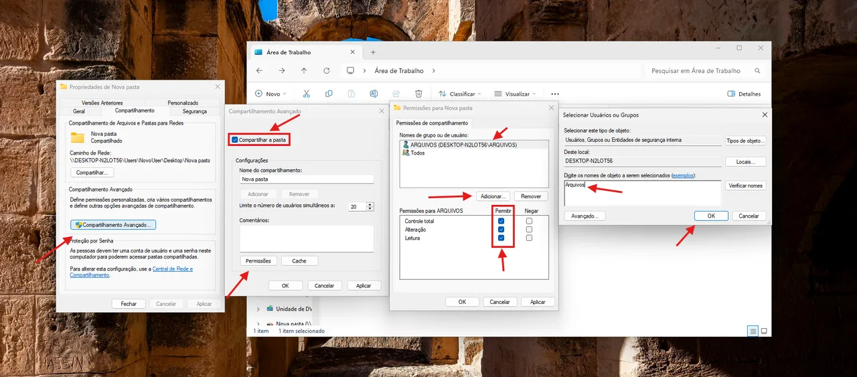Expand the chevron after Área de Trabalho breadcrumb
This screenshot has width=857, height=377.
point(434,70)
